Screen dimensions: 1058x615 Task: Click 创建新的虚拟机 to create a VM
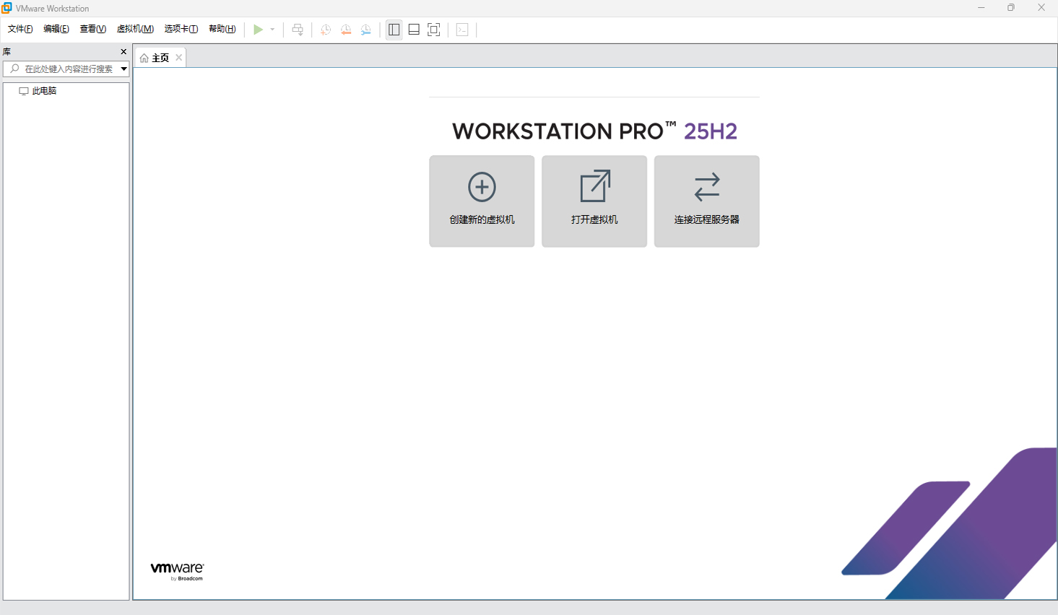(x=481, y=201)
